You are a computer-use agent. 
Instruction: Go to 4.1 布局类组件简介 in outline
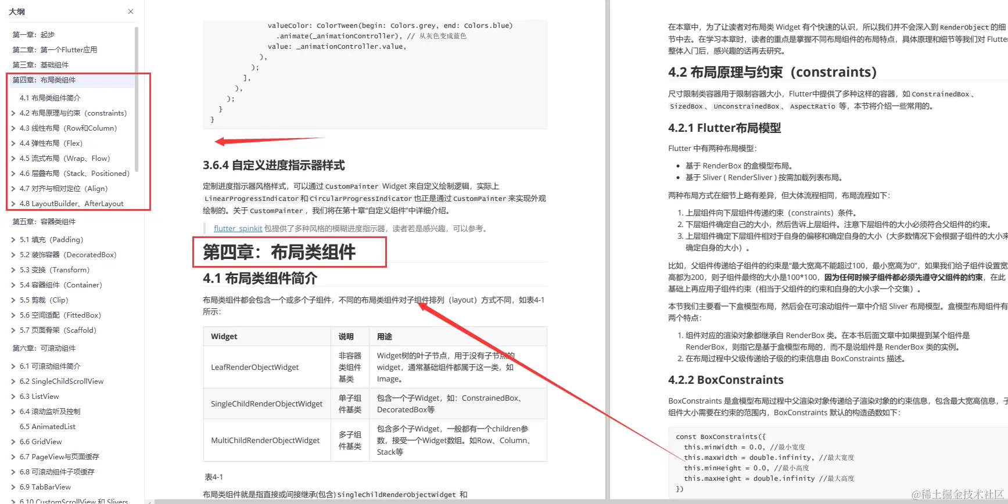click(50, 98)
